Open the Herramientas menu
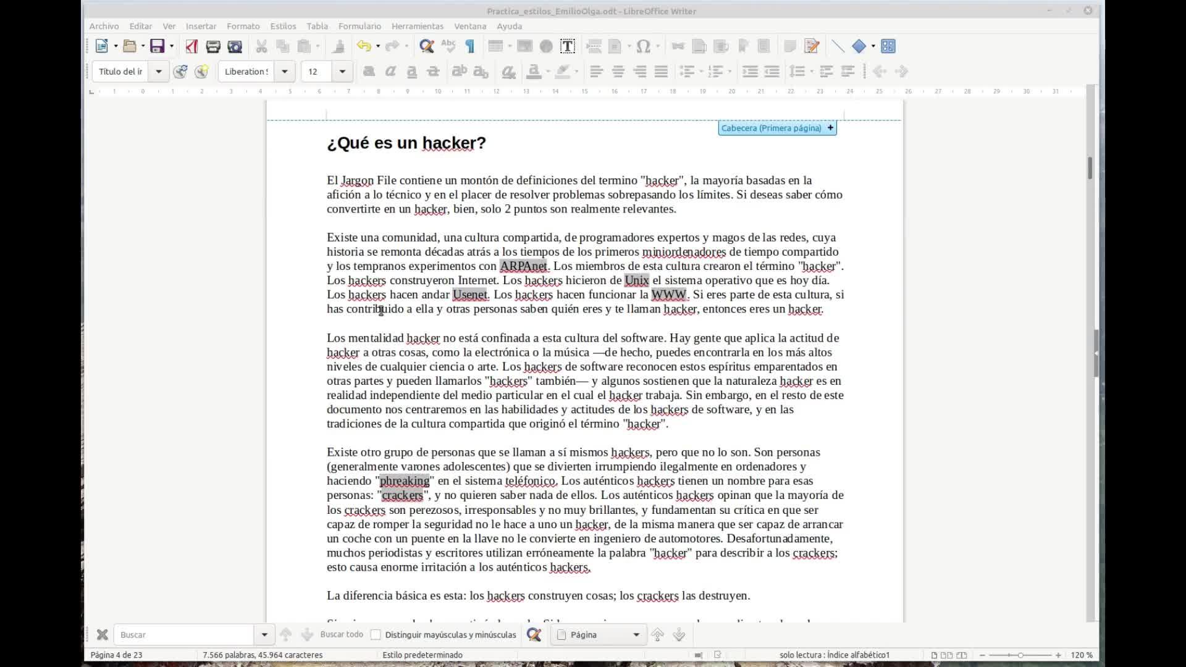 coord(417,26)
